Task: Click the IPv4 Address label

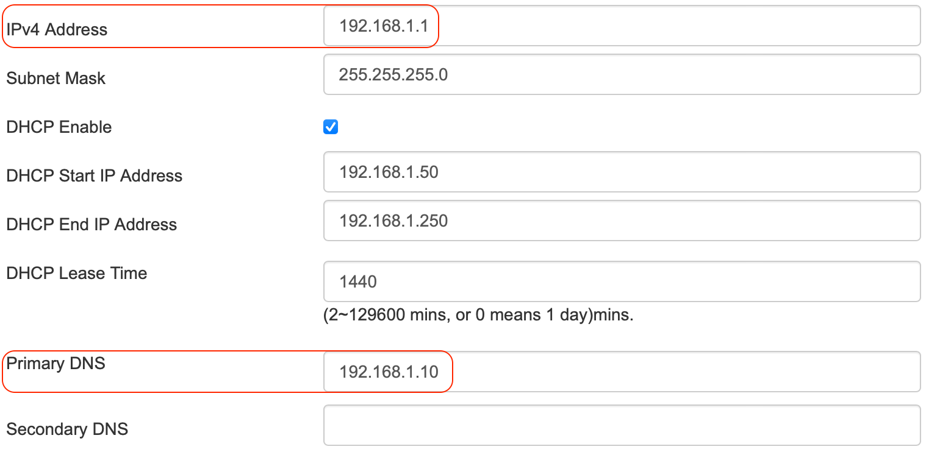Action: (56, 29)
